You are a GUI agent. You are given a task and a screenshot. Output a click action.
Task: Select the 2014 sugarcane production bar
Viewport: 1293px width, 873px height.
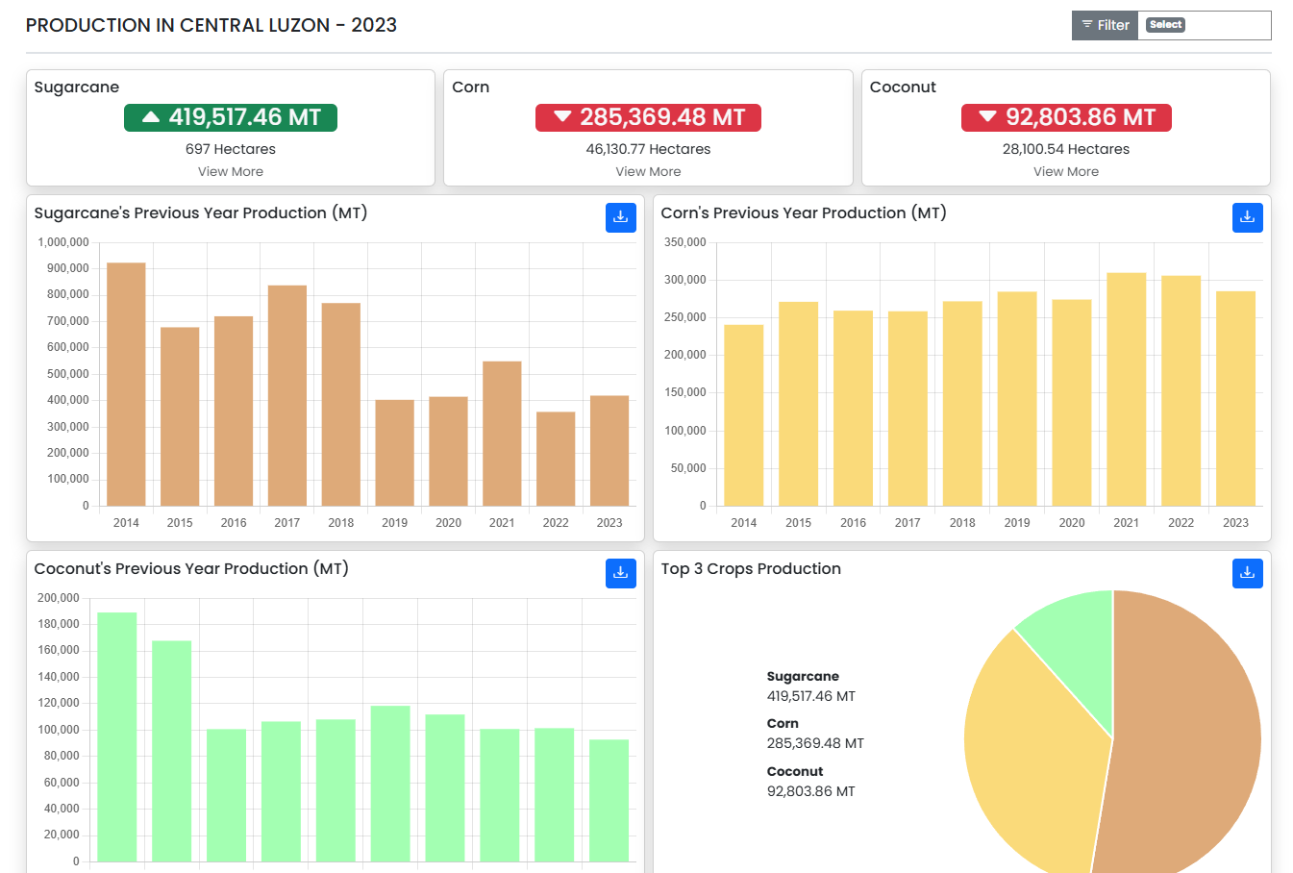(x=126, y=385)
